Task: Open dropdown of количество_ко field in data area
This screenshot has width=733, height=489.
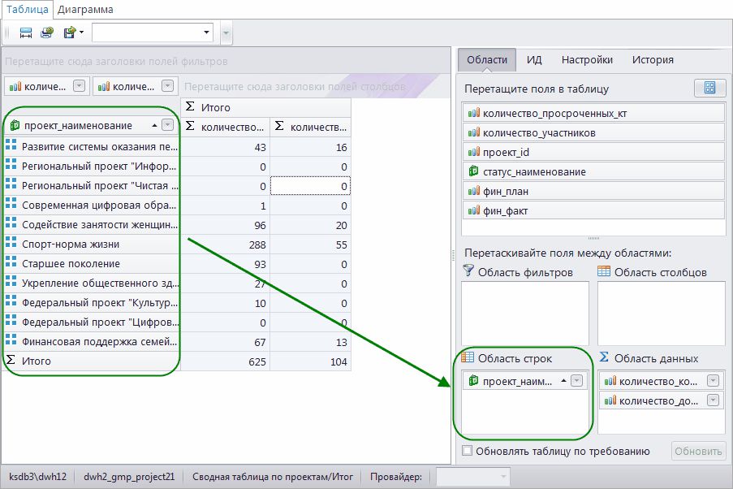Action: pos(712,380)
